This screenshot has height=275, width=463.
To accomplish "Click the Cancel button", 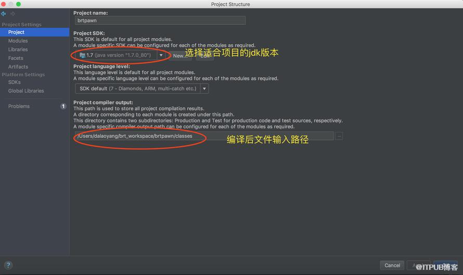I will pyautogui.click(x=392, y=265).
